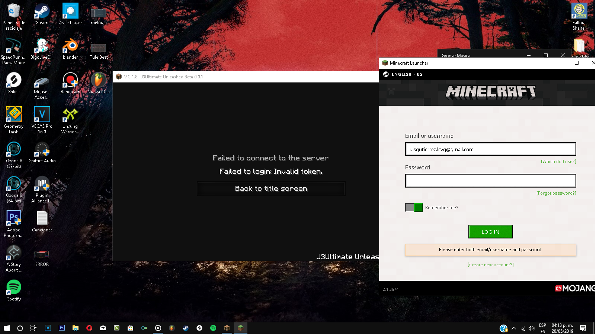The width and height of the screenshot is (596, 335).
Task: Click the Email or username field
Action: (x=490, y=149)
